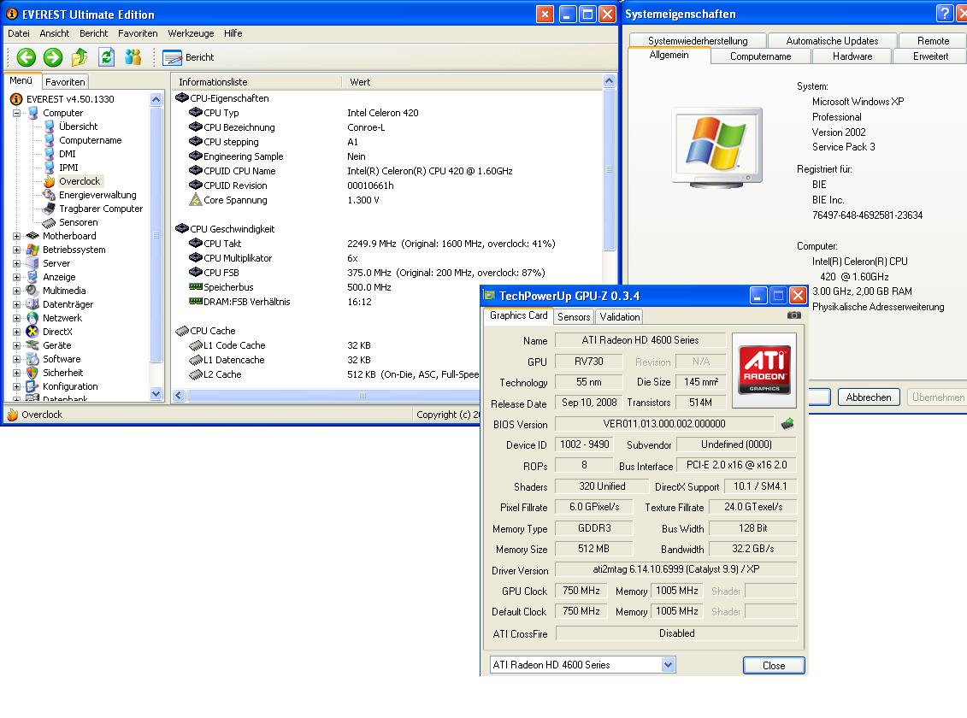
Task: Select Tragbarer Computer in the tree
Action: 101,209
